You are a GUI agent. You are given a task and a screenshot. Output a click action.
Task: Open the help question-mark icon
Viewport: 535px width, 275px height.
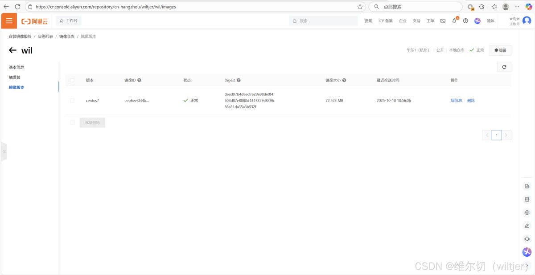point(465,21)
